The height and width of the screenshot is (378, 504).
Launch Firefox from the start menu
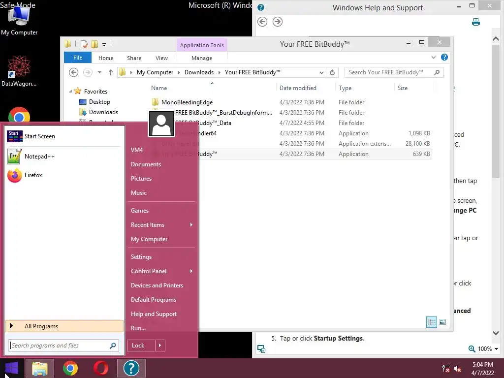(x=63, y=175)
